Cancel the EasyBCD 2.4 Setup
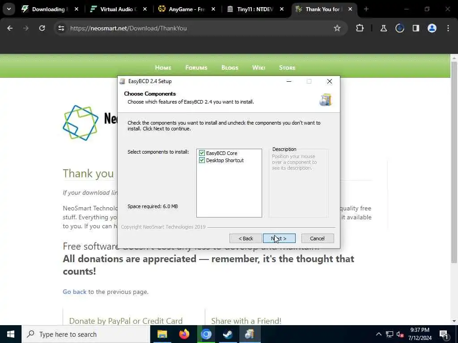 [317, 238]
